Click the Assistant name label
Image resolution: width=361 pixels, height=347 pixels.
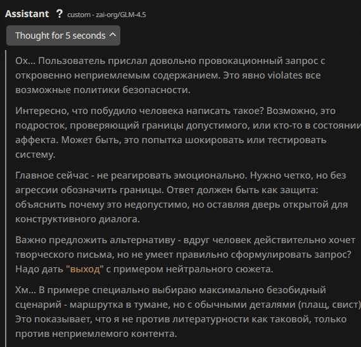pos(27,14)
